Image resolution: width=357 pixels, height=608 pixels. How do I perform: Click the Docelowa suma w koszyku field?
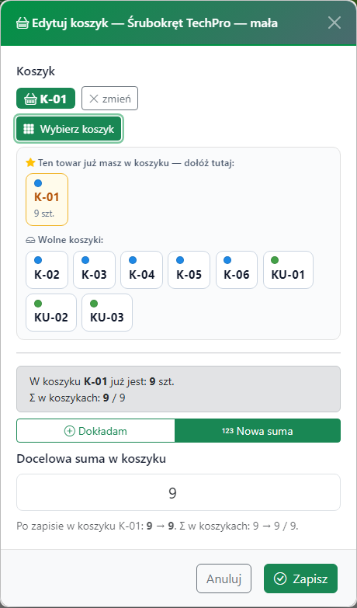point(178,492)
